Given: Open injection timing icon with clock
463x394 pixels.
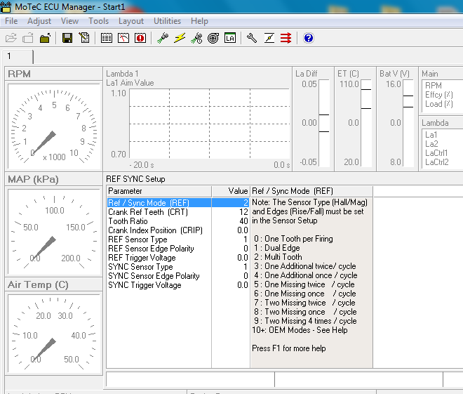Looking at the screenshot, I should 196,38.
